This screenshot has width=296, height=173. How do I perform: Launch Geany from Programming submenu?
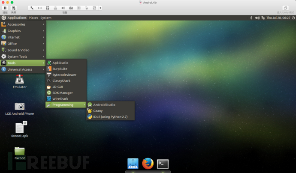pyautogui.click(x=110, y=111)
